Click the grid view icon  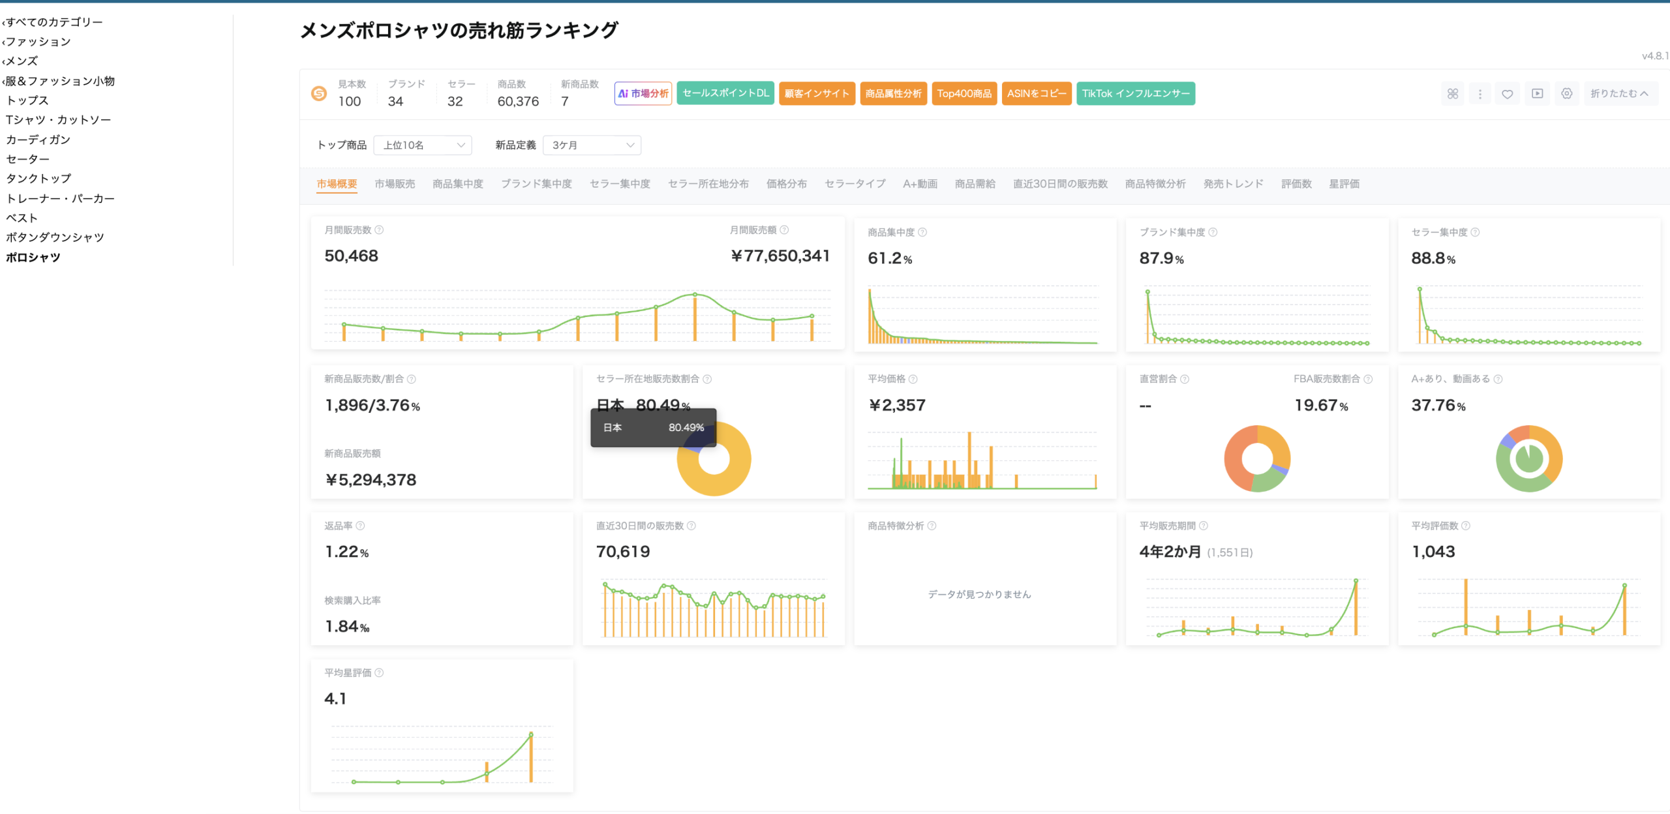click(x=1453, y=93)
